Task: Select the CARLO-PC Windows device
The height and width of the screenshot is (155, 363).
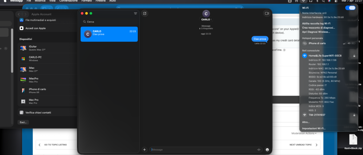Action: pos(48,59)
